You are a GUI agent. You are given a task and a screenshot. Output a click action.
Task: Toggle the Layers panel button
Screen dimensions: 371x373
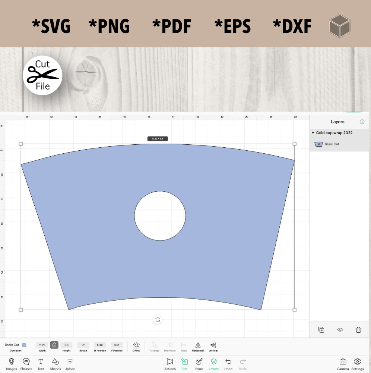pos(213,362)
